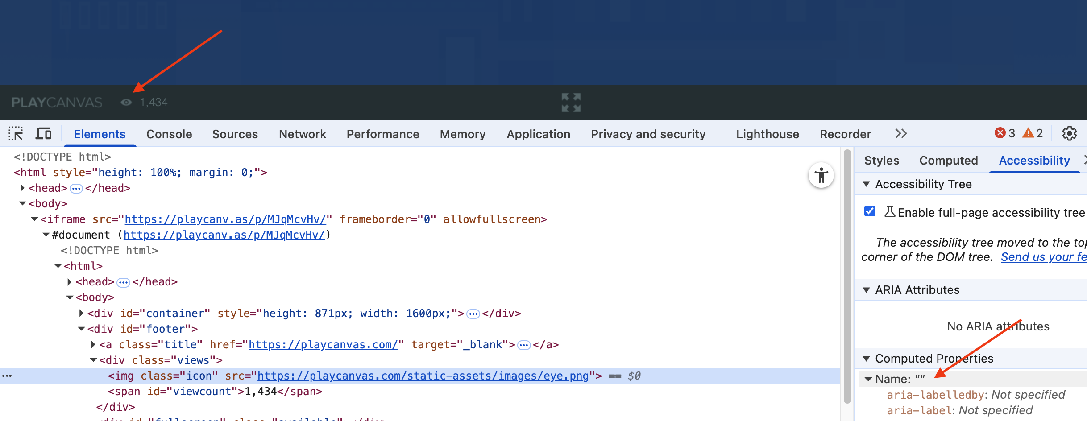Expand the div id="container" node

[81, 314]
